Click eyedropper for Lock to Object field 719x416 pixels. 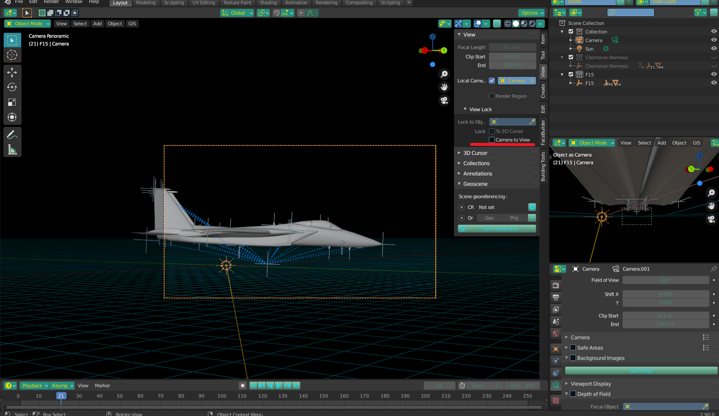pos(532,122)
